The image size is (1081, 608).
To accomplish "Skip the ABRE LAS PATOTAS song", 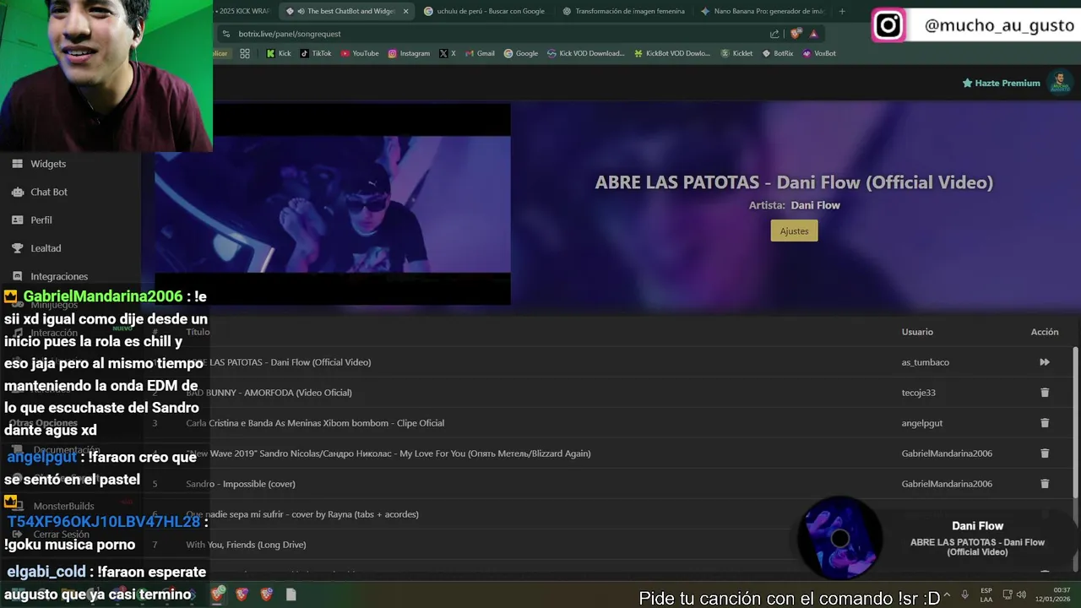I will coord(1045,362).
